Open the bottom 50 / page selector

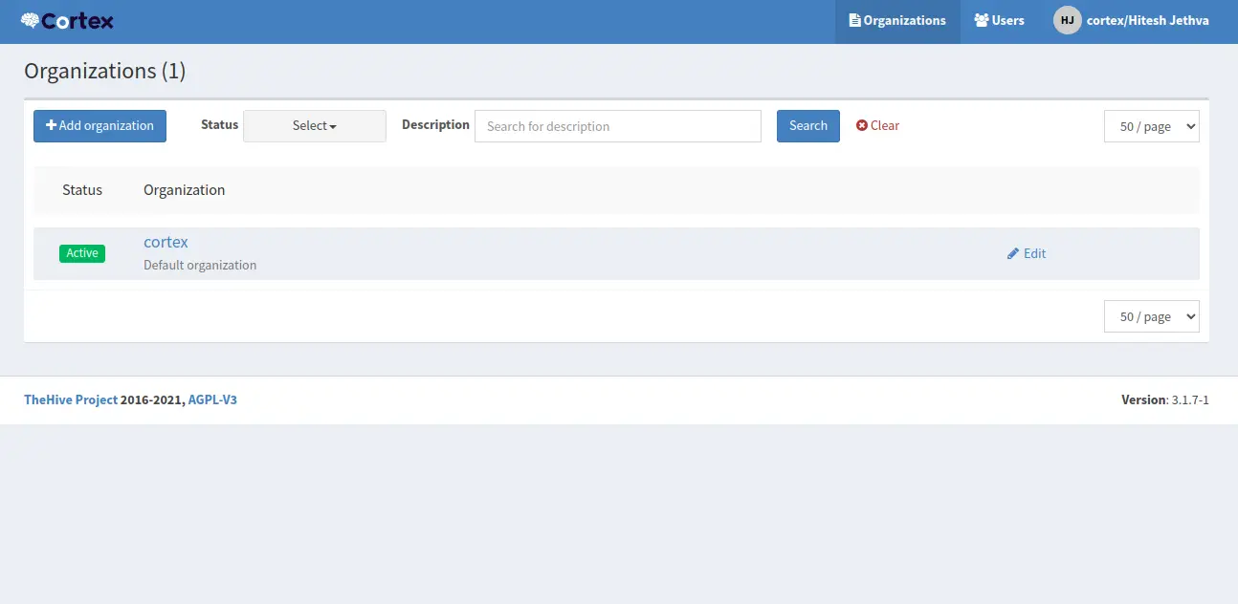[x=1152, y=316]
